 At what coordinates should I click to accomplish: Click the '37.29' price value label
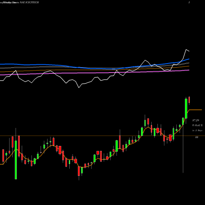pyautogui.click(x=196, y=121)
